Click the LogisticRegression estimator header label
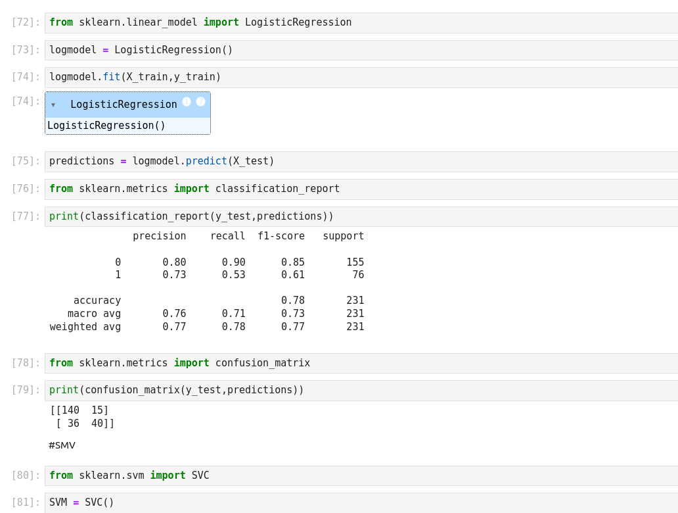The image size is (678, 513). click(124, 105)
